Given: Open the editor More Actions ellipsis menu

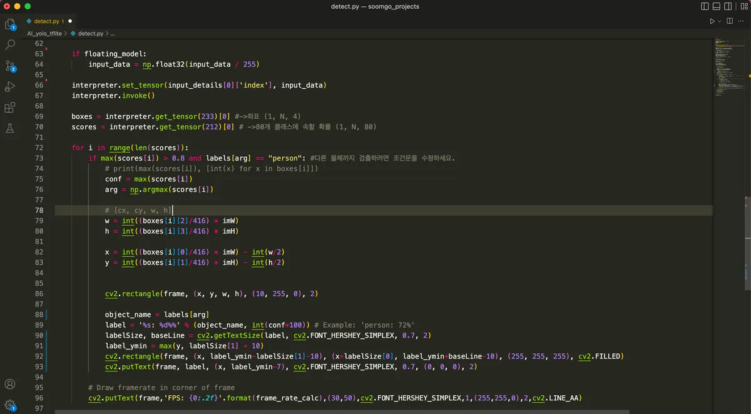Looking at the screenshot, I should click(741, 21).
